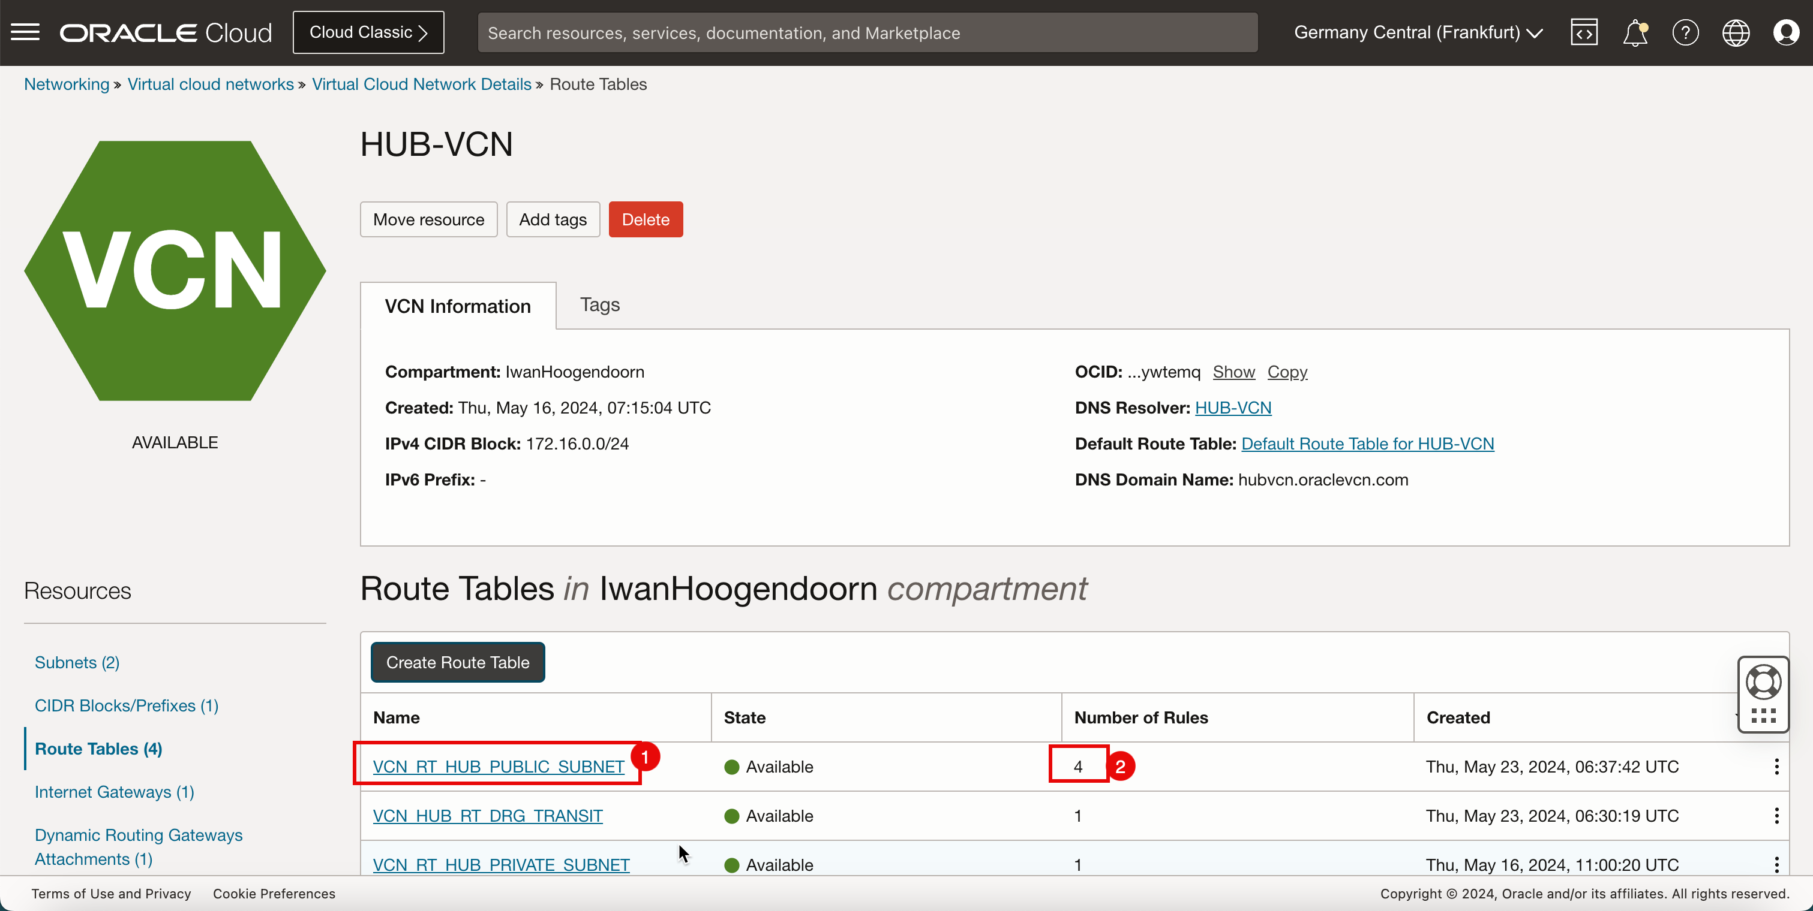The width and height of the screenshot is (1813, 911).
Task: Select the VCN Information tab
Action: [x=457, y=306]
